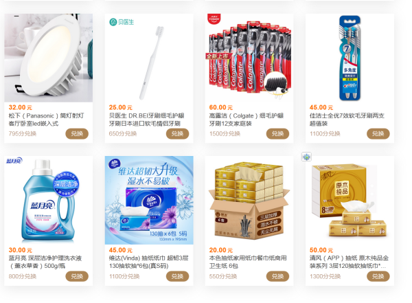Redeem the 蓝月亮 laundry detergent
Screen dimensions: 412x303
pyautogui.click(x=77, y=276)
